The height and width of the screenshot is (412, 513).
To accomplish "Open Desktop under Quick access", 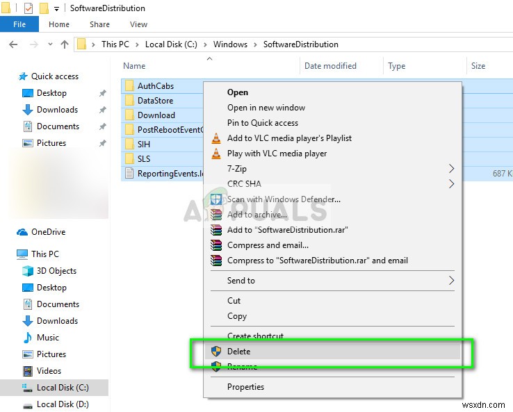I will [x=51, y=93].
